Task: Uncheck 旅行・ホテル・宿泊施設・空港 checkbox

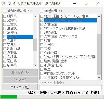Action: pyautogui.click(x=42, y=28)
